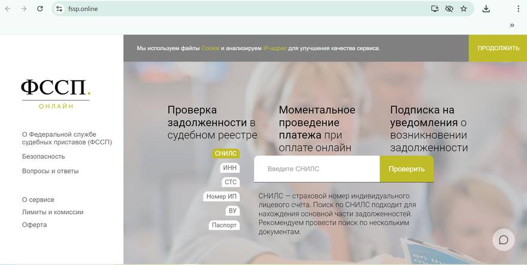Switch to the Номер ИП tab
Viewport: 527px width, 265px height.
[221, 196]
